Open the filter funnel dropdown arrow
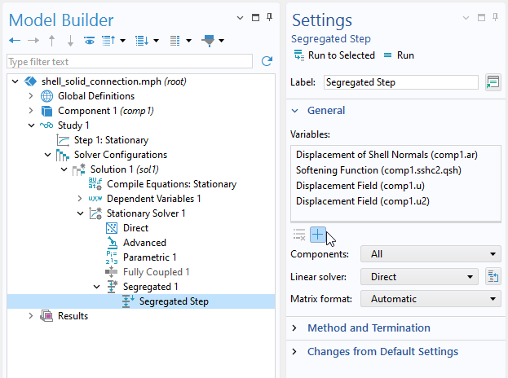Viewport: 508px width, 378px height. pos(222,41)
